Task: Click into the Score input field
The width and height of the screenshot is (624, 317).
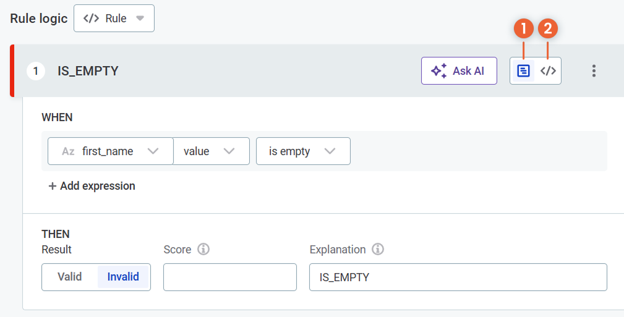Action: pos(229,277)
